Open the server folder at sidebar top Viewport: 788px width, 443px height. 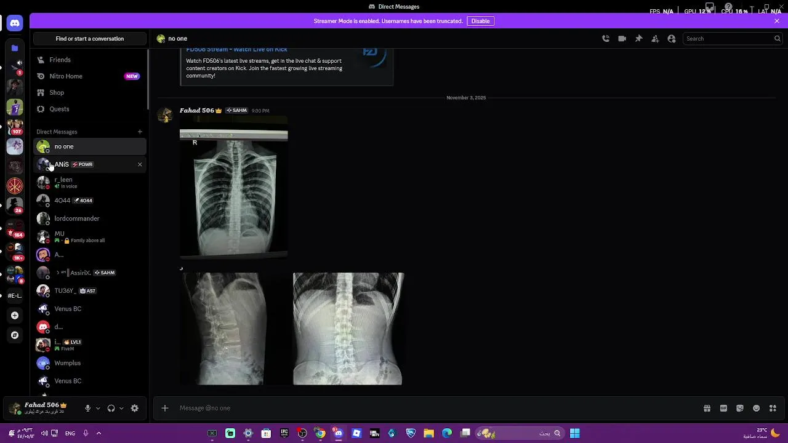[x=15, y=47]
